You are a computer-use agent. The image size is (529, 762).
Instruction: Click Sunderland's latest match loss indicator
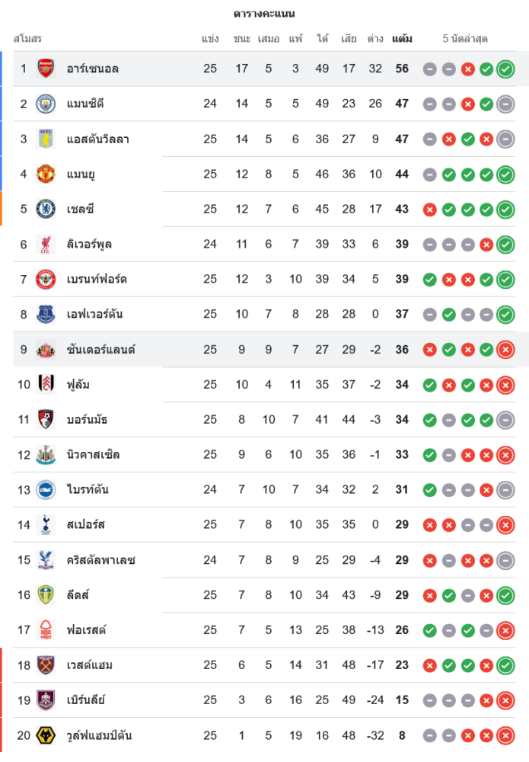point(505,350)
